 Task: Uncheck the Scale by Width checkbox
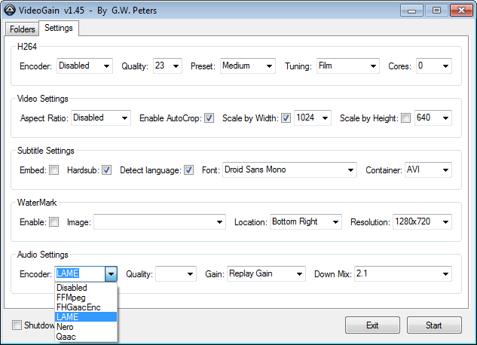(x=286, y=118)
